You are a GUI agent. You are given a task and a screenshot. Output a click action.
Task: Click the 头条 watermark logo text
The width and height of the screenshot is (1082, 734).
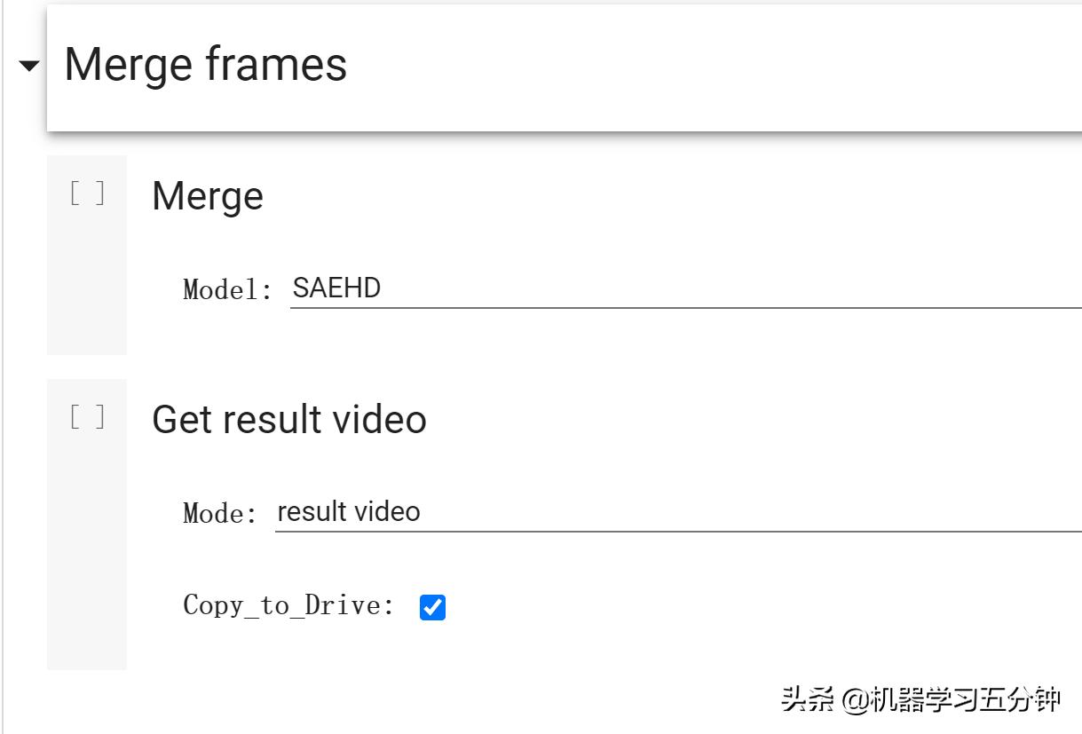pos(808,700)
